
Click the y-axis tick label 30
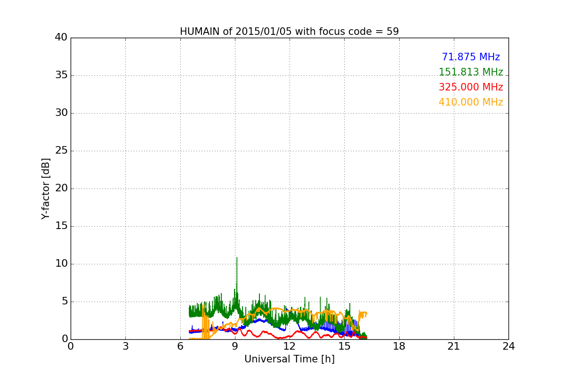click(x=61, y=113)
